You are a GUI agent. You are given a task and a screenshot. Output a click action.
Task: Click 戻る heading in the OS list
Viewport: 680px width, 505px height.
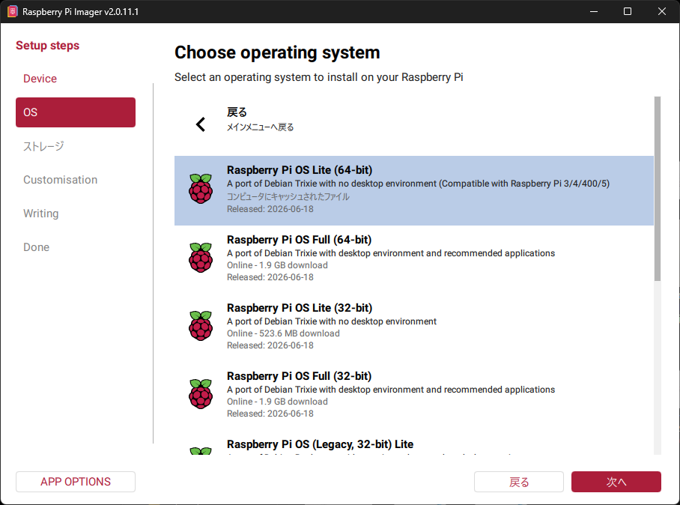tap(237, 112)
